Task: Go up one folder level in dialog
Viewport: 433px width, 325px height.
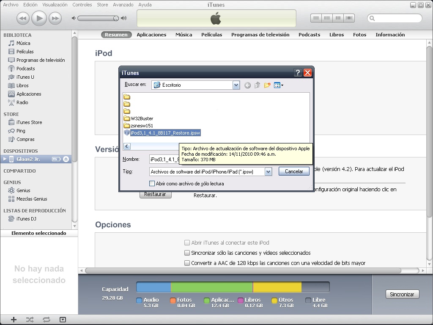Action: [257, 85]
